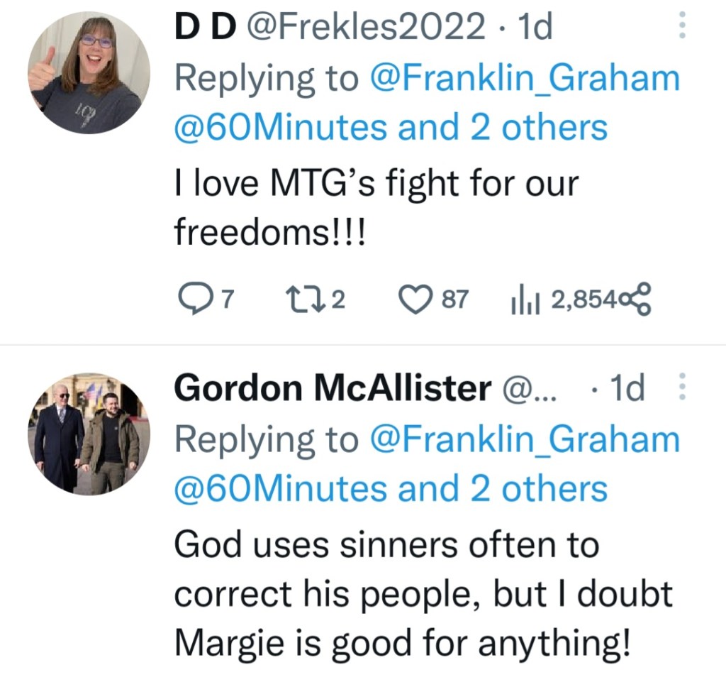This screenshot has width=726, height=682.
Task: Open @60Minutes in Gordon's reply line
Action: 281,489
